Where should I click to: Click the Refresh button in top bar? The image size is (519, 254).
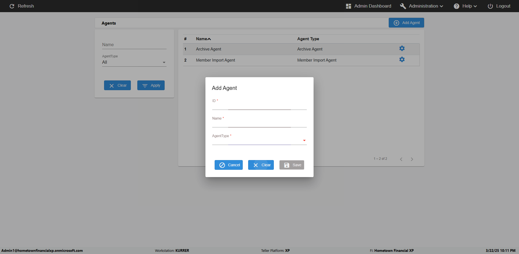pos(22,6)
